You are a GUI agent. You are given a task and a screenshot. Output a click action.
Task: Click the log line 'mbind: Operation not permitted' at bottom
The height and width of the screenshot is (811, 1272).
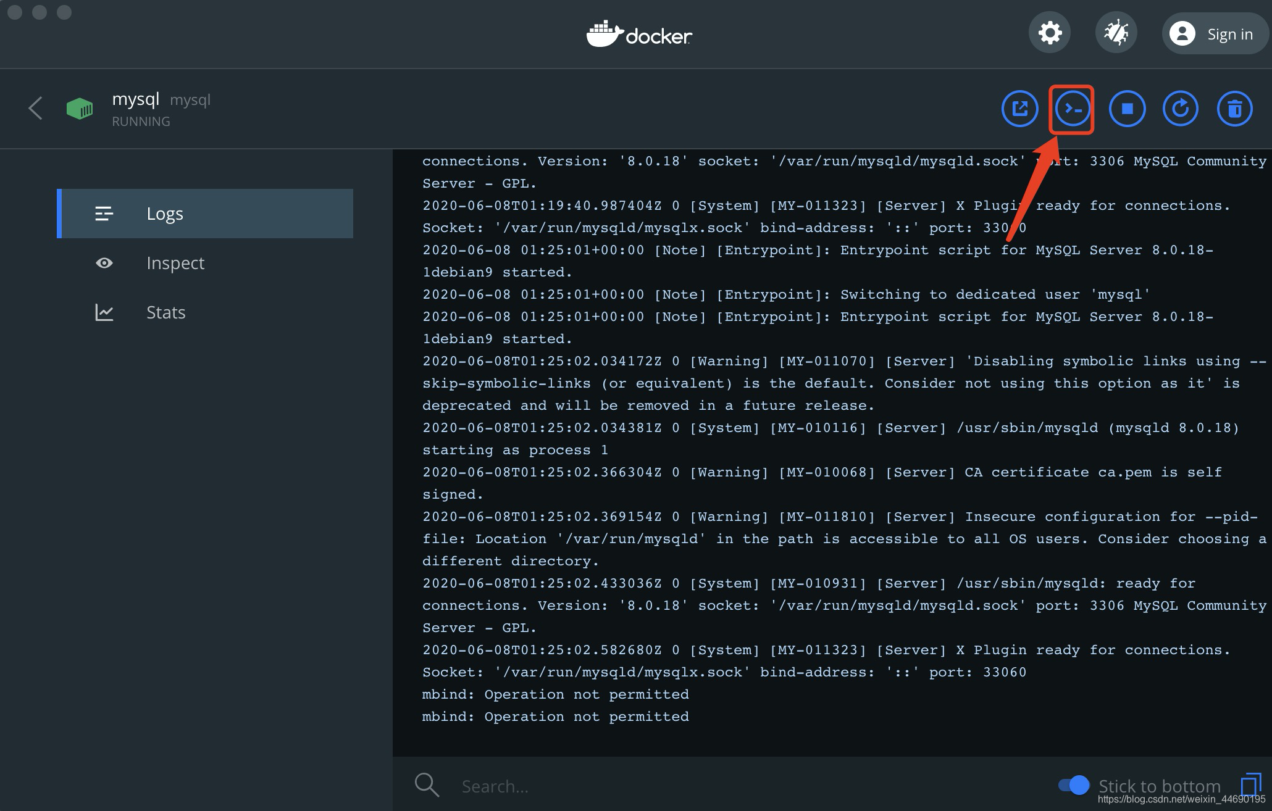(555, 717)
